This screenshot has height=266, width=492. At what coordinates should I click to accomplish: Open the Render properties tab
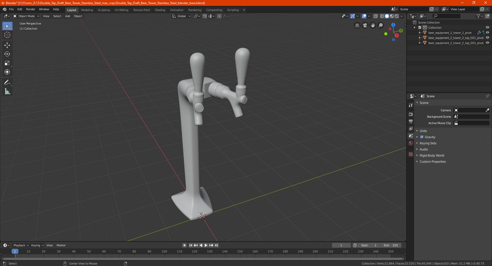pyautogui.click(x=411, y=114)
